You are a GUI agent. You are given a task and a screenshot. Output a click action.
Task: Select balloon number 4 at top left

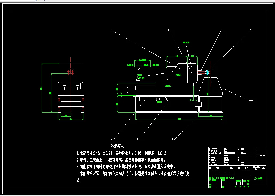[111, 30]
